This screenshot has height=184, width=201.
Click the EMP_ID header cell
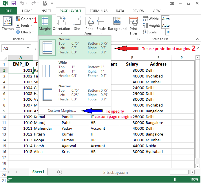click(x=21, y=64)
